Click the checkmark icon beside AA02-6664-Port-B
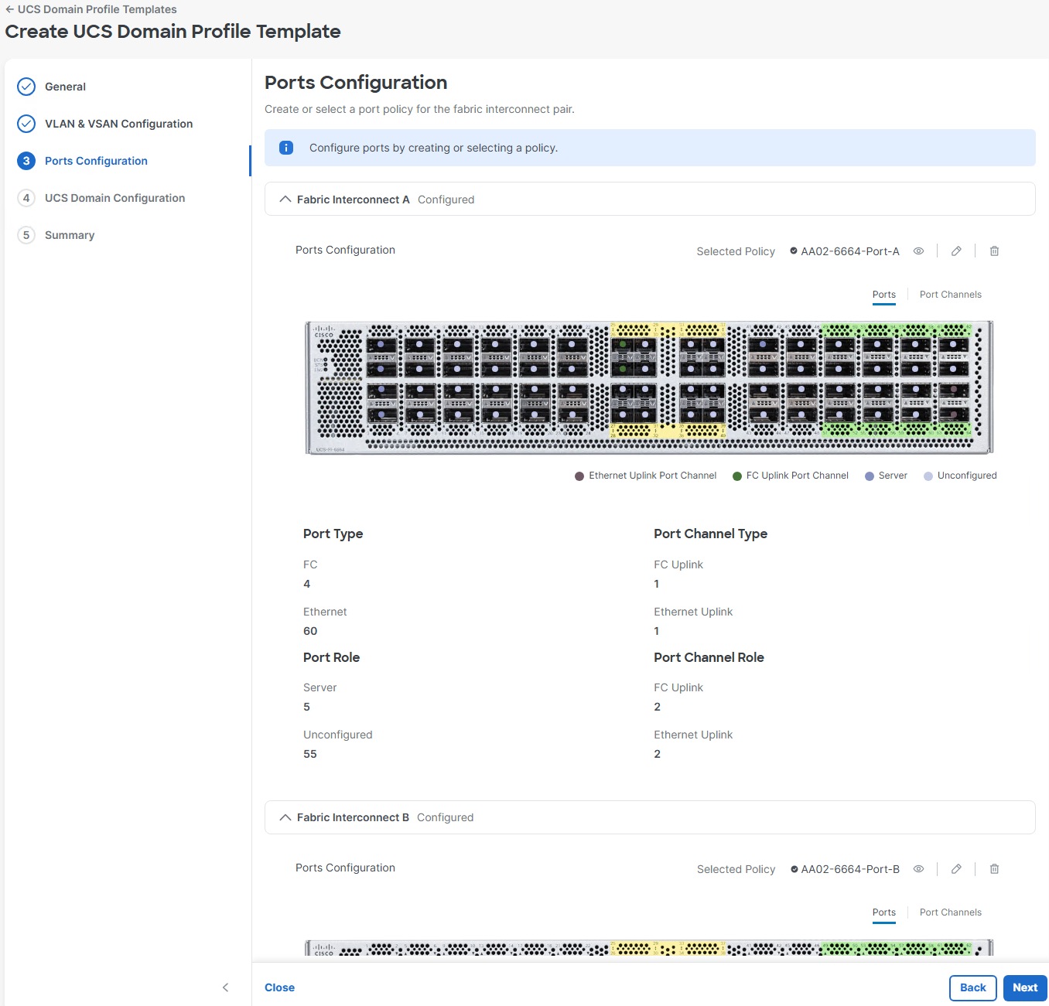This screenshot has width=1049, height=1006. (794, 869)
